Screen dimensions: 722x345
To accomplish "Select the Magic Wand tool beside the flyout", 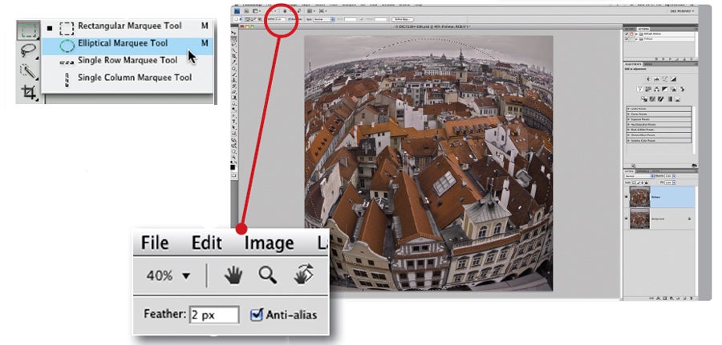I will click(x=29, y=71).
